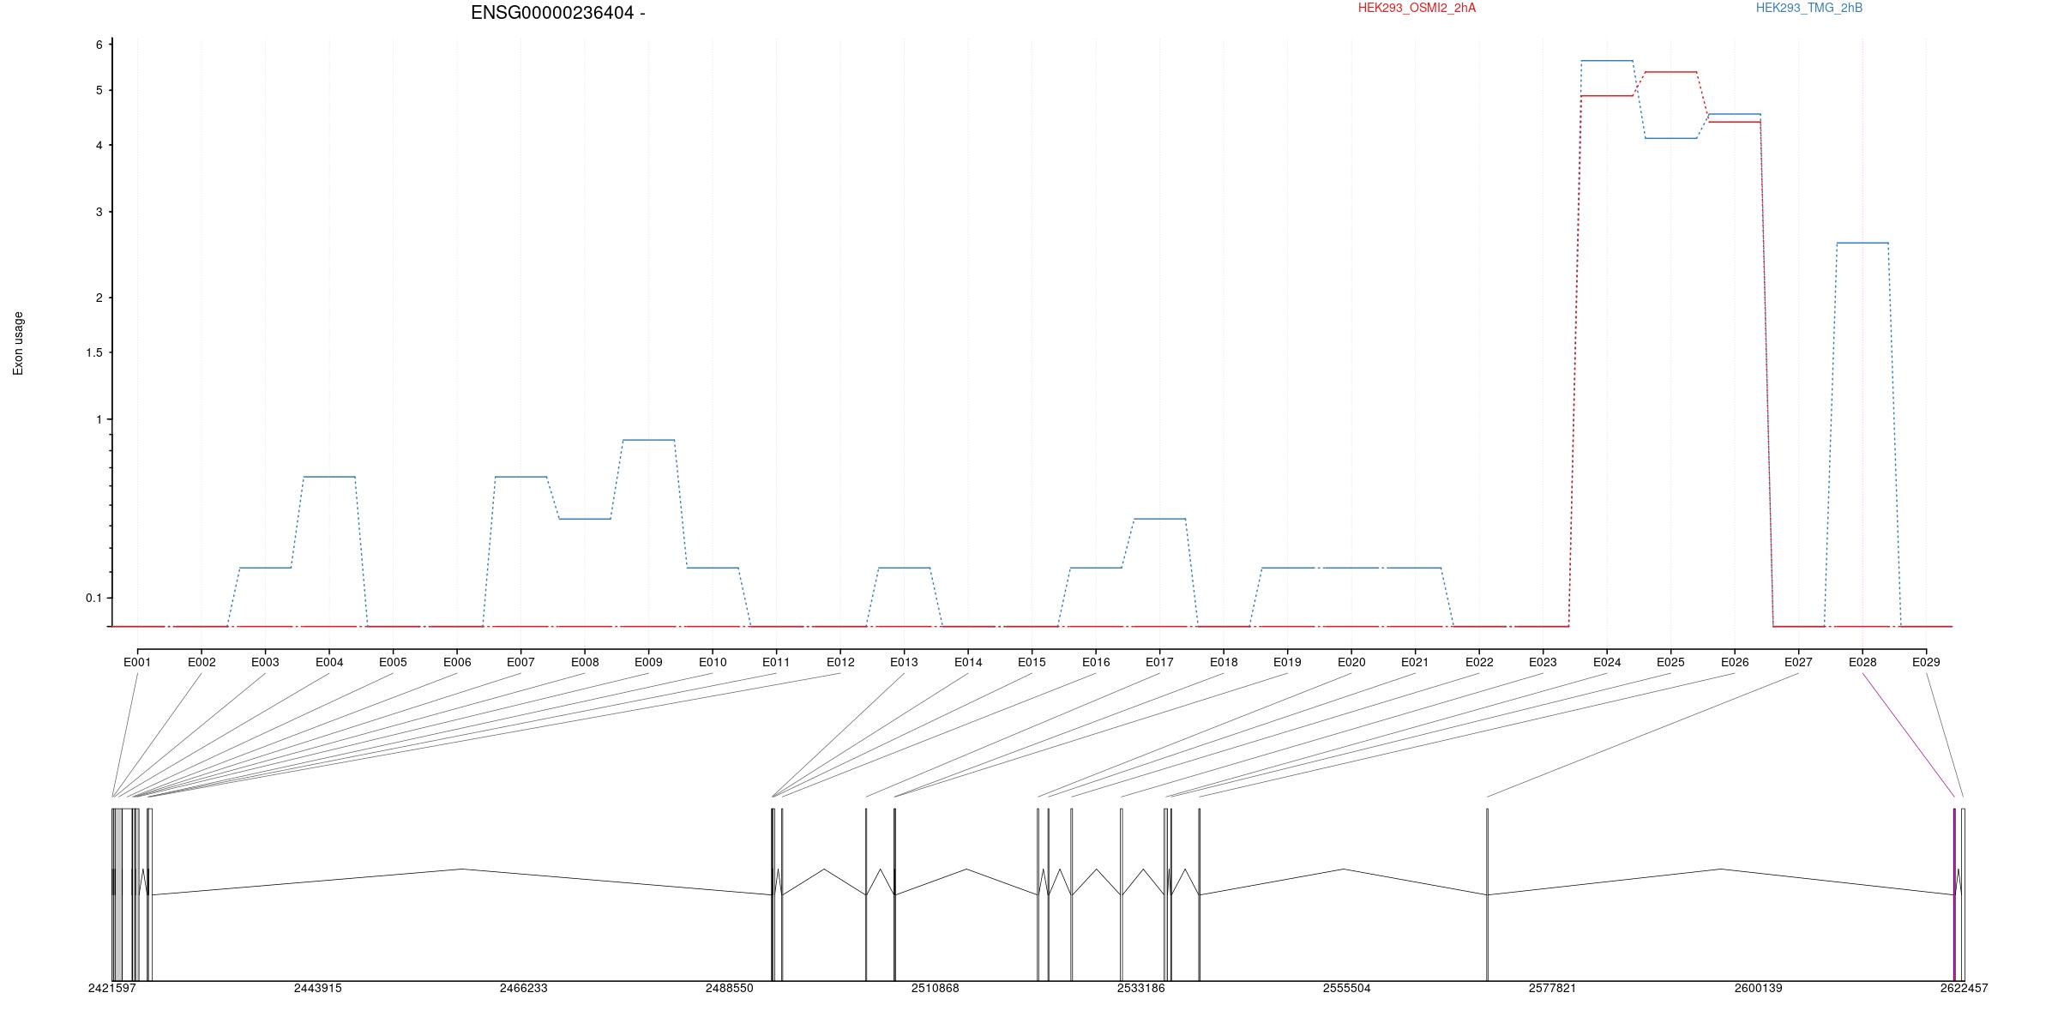Click exon label E008
Image resolution: width=2058 pixels, height=1029 pixels.
pyautogui.click(x=585, y=662)
